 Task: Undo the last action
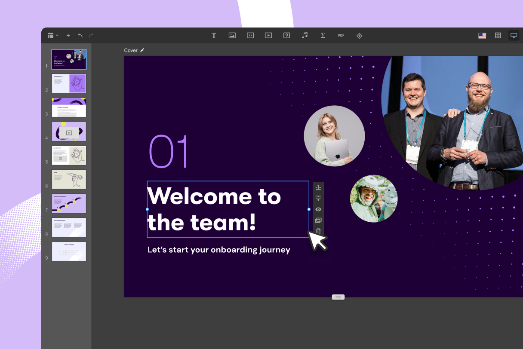[80, 35]
